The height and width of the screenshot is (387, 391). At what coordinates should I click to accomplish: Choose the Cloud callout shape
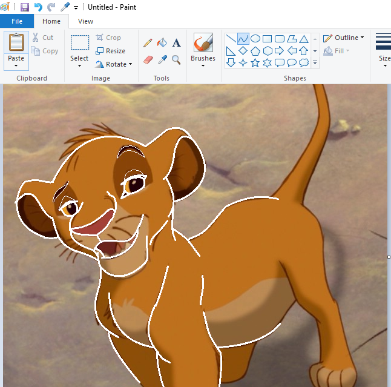[304, 62]
